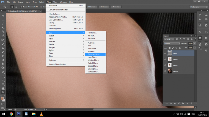
Task: Expand the Noise submenu
Action: click(x=65, y=39)
